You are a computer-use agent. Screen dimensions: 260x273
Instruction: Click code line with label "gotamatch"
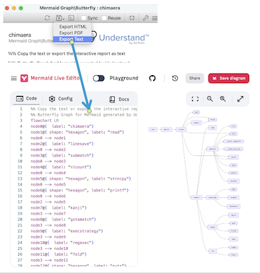tap(63, 220)
